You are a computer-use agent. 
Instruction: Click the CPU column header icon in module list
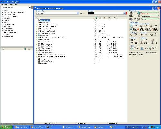pyautogui.click(x=96, y=18)
